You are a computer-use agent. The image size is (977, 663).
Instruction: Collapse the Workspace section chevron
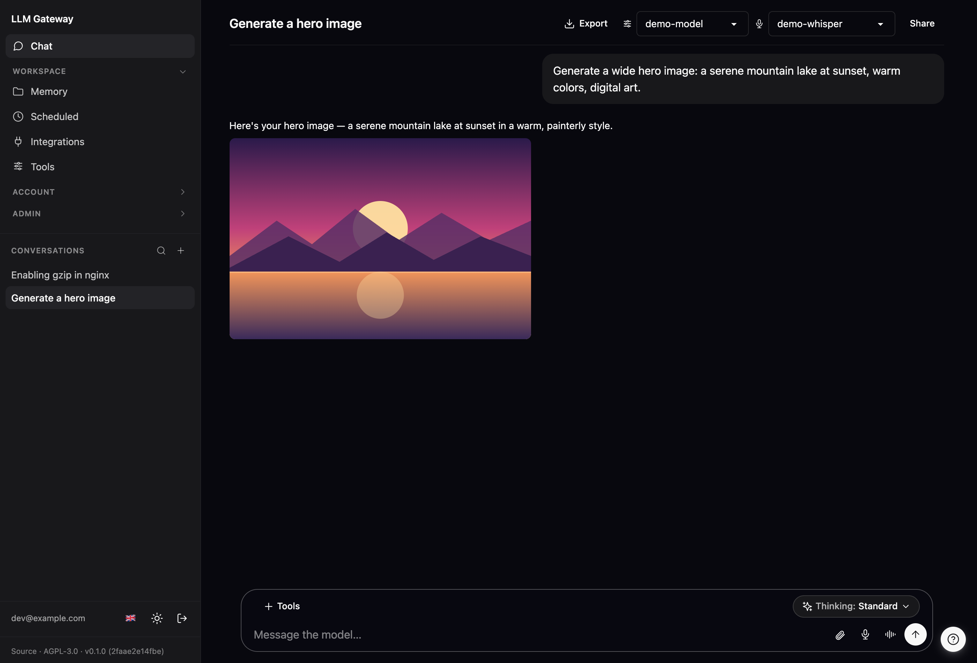(x=182, y=72)
